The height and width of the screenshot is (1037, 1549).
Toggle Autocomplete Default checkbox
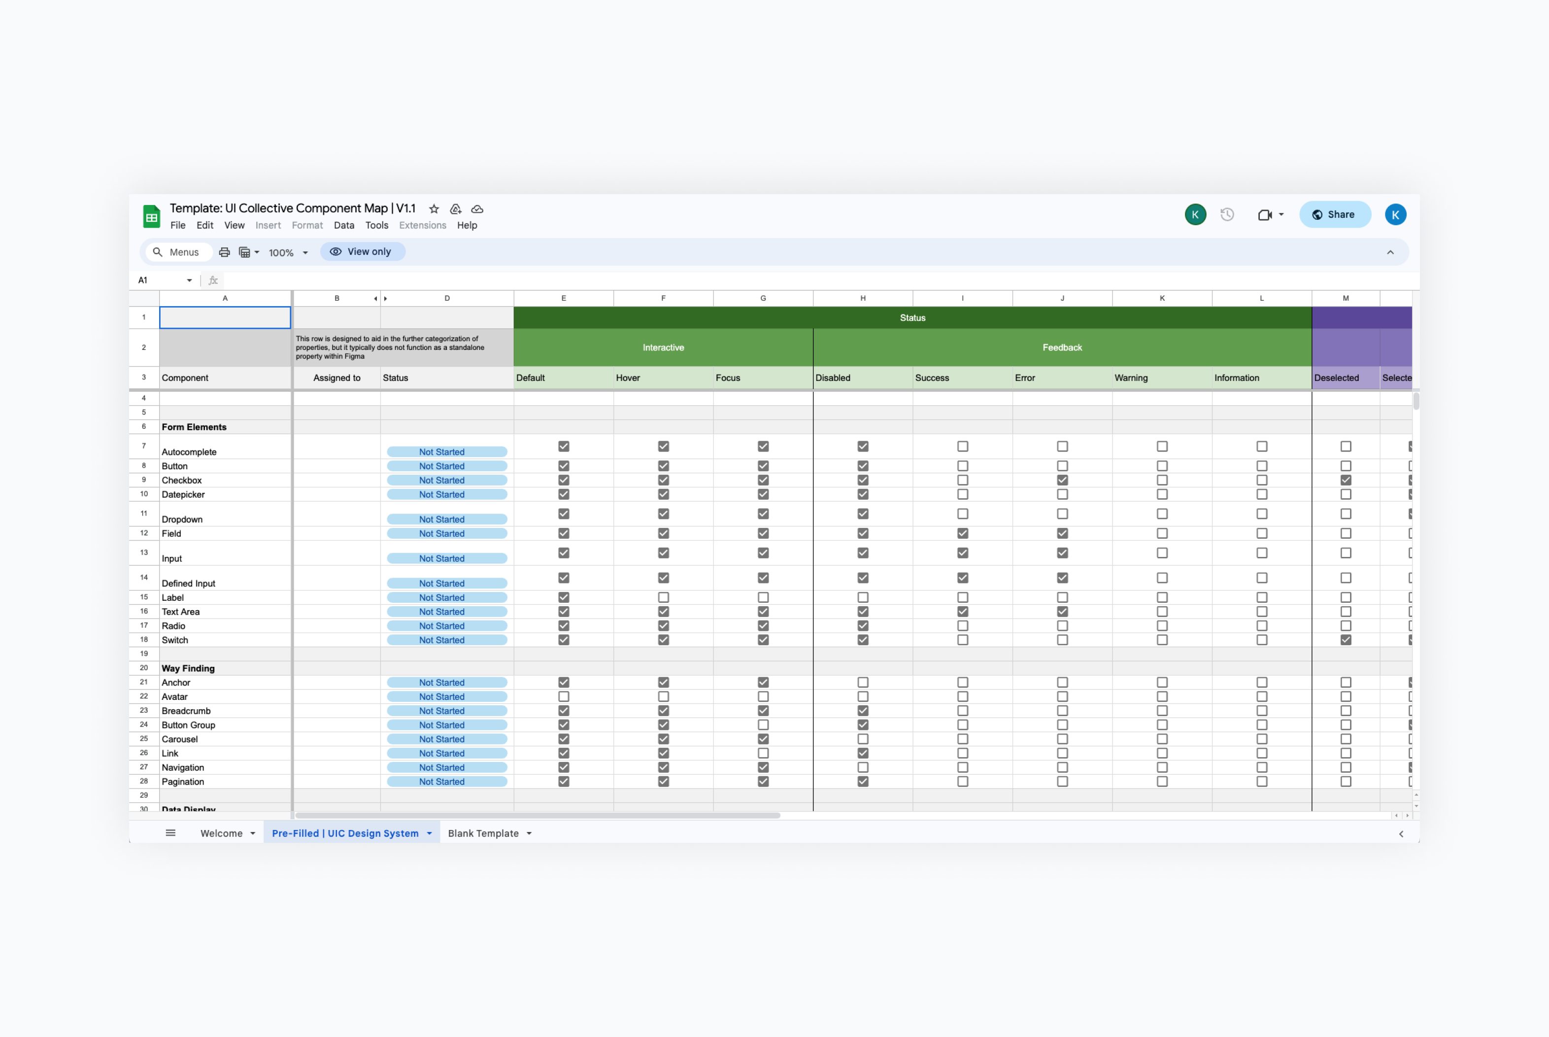tap(563, 447)
